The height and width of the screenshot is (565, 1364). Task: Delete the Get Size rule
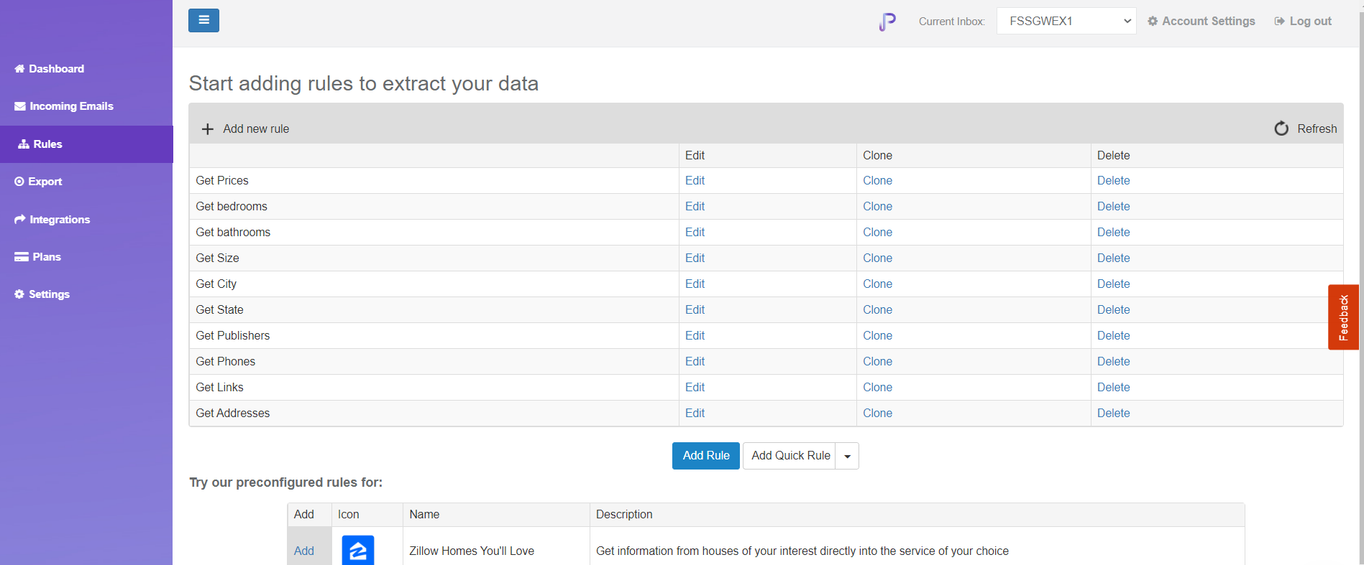[x=1113, y=258]
